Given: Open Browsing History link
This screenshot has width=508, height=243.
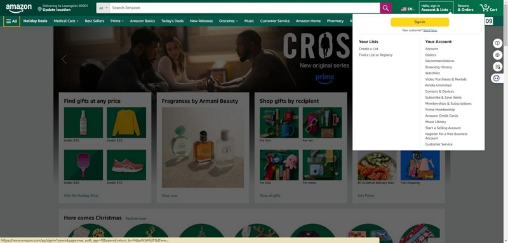Looking at the screenshot, I should (x=438, y=67).
